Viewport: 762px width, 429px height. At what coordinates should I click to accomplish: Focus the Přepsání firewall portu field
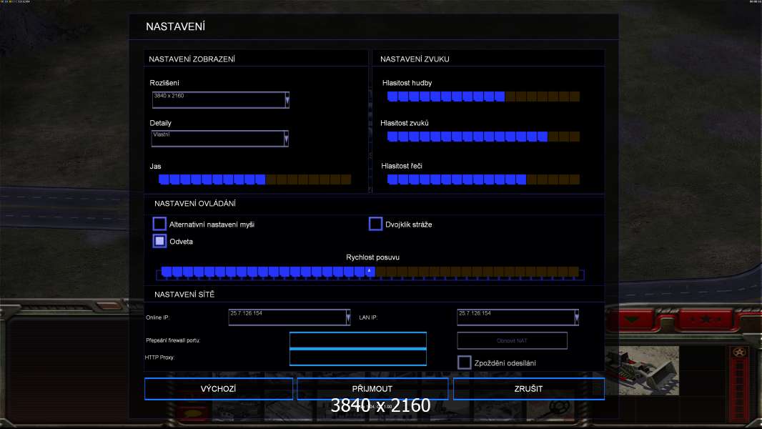[x=357, y=340]
